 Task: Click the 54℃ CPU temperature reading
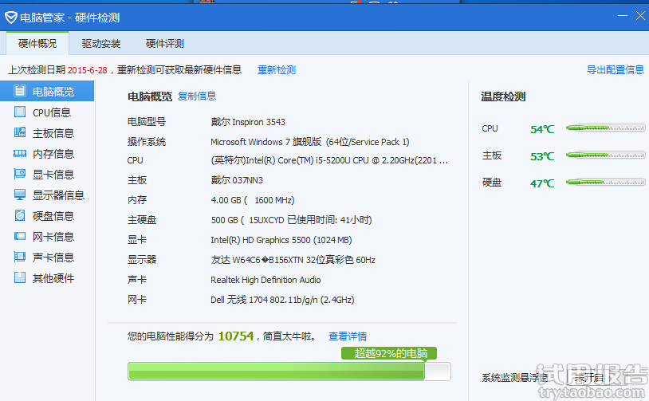542,129
